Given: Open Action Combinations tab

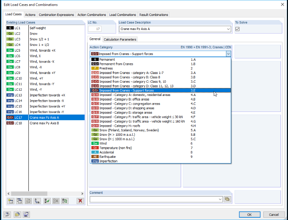Looking at the screenshot, I should click(92, 15).
